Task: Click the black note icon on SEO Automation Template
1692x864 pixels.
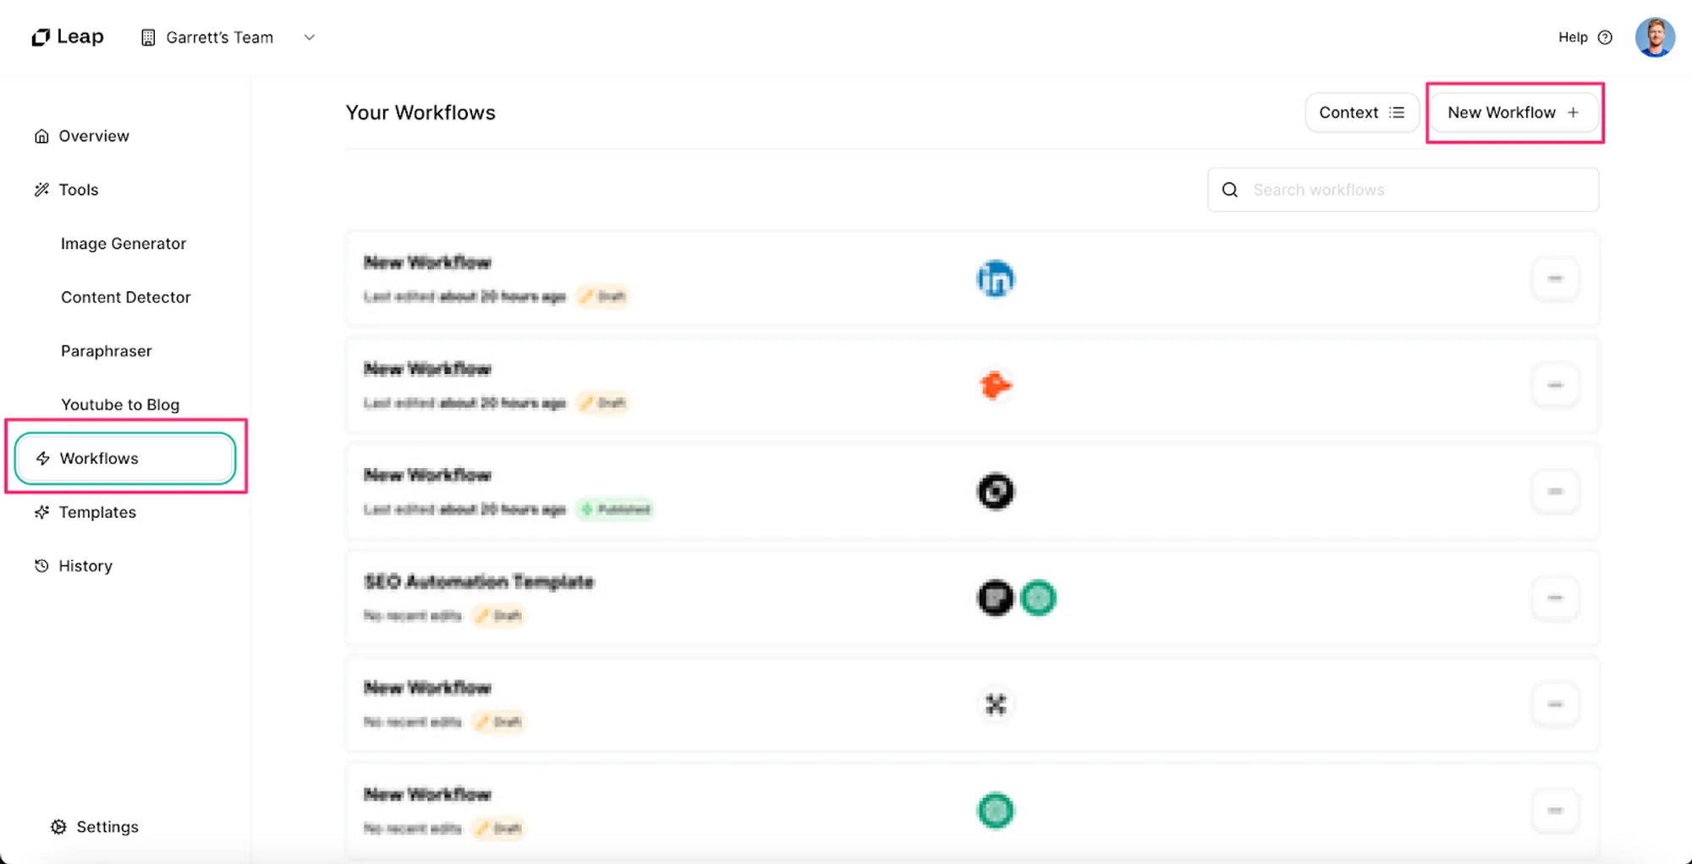Action: (996, 598)
